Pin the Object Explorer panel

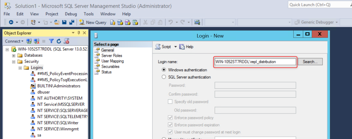coord(79,33)
